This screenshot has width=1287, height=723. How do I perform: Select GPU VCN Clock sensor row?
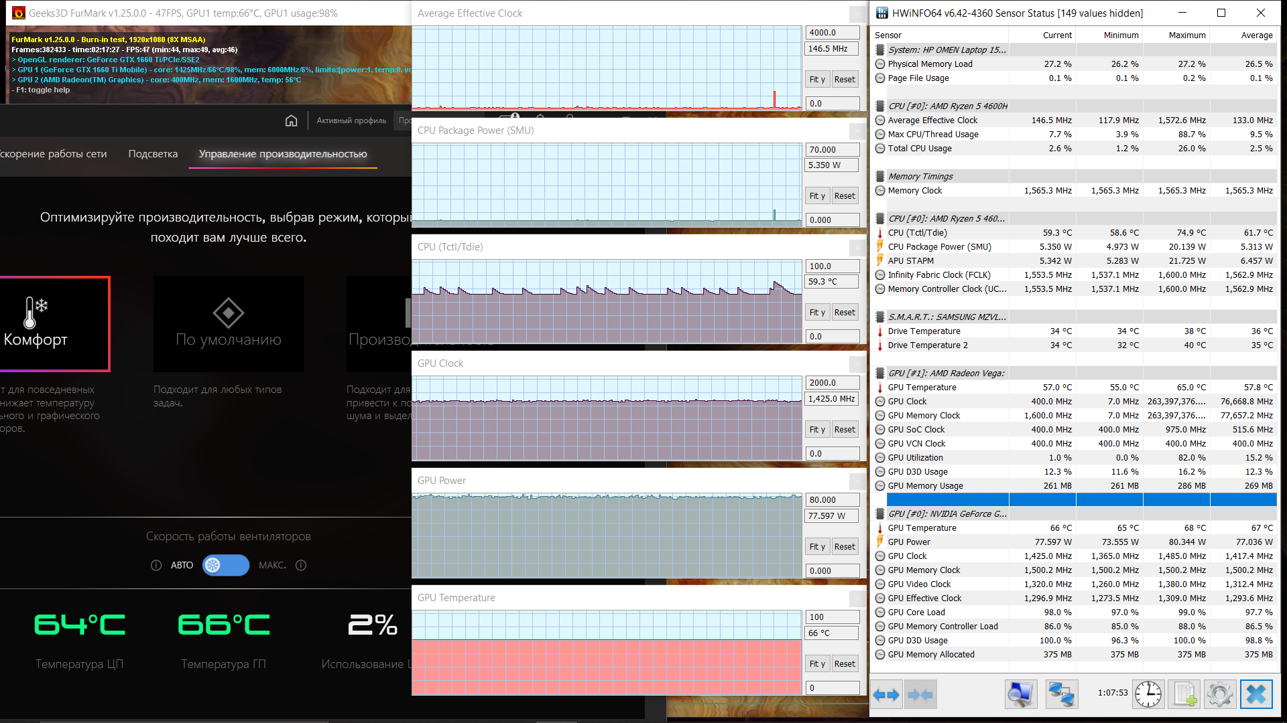1075,444
